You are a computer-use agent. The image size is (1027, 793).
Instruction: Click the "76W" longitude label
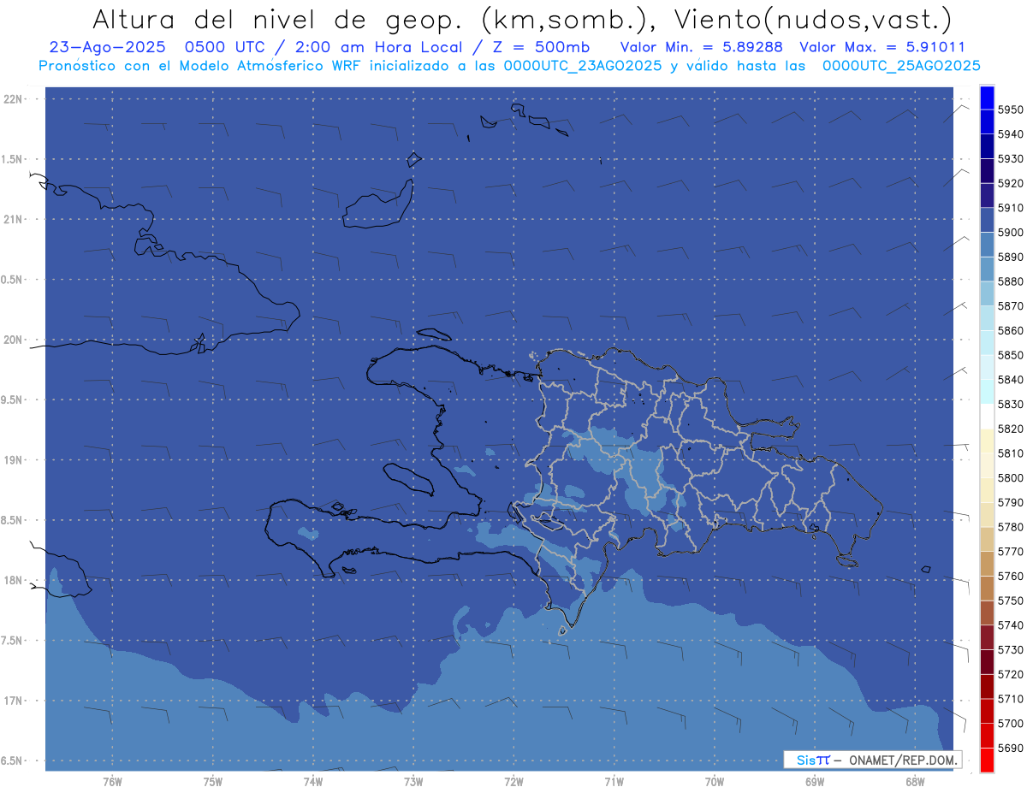pyautogui.click(x=112, y=781)
